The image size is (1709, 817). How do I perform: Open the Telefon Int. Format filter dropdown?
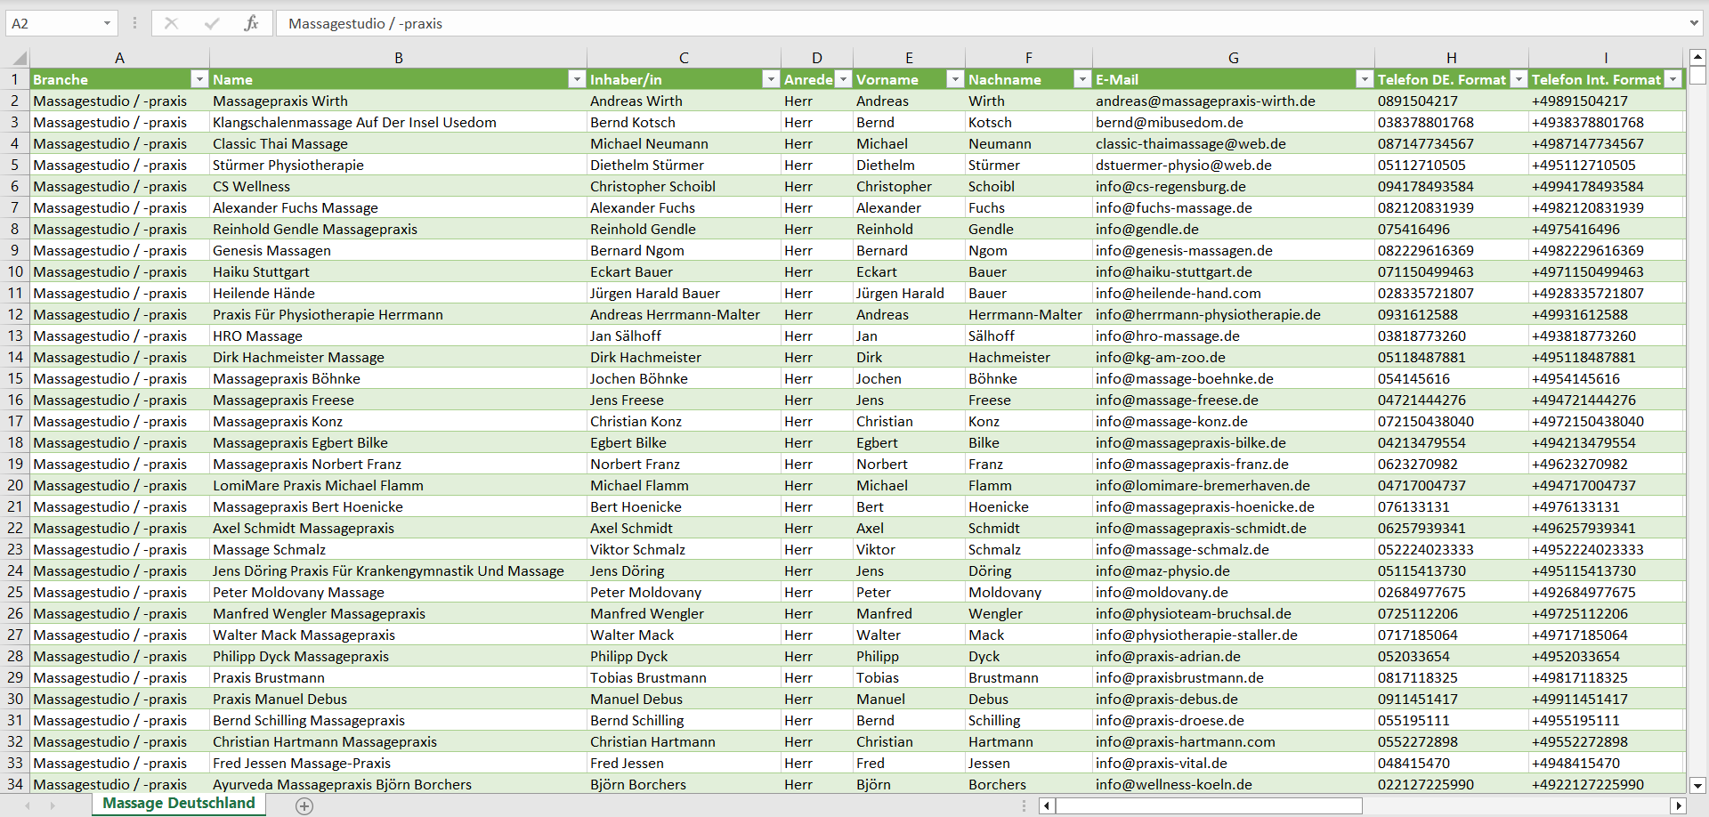point(1673,79)
